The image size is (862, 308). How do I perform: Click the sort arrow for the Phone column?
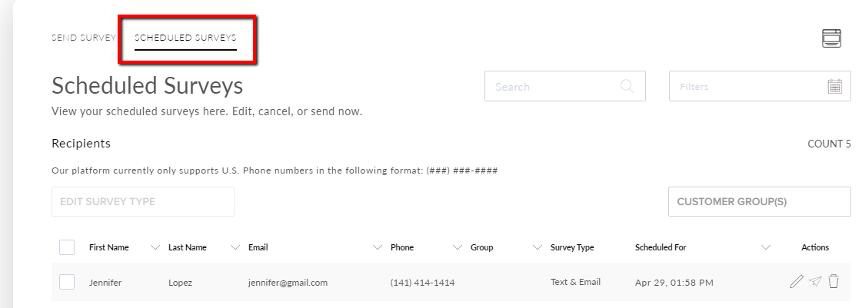[458, 247]
